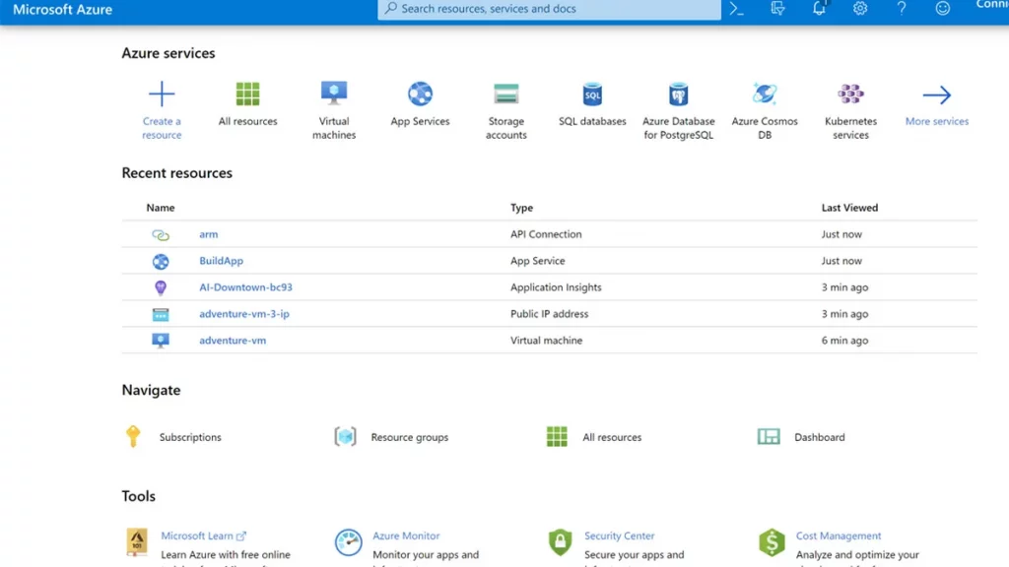The image size is (1009, 567).
Task: Open SQL databases service icon
Action: coord(592,94)
